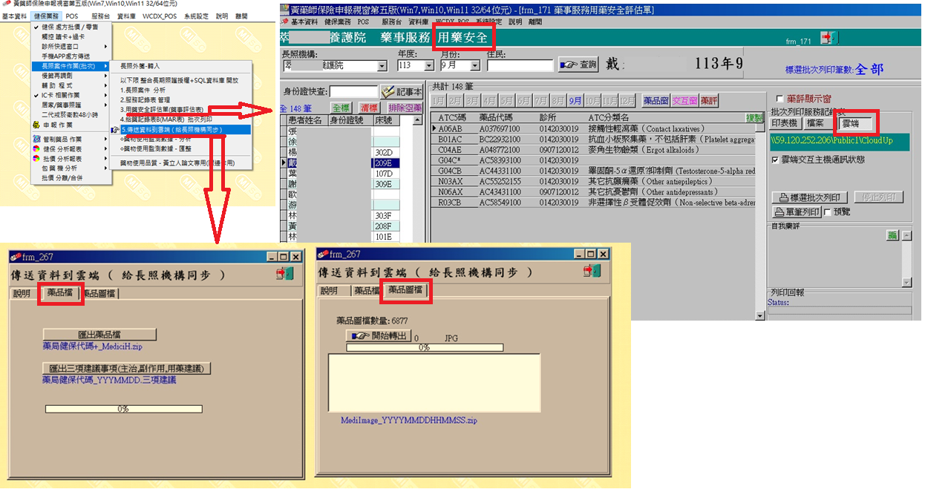Switch to 說明 tab in 藥品檔 window
The image size is (925, 492).
tap(22, 293)
